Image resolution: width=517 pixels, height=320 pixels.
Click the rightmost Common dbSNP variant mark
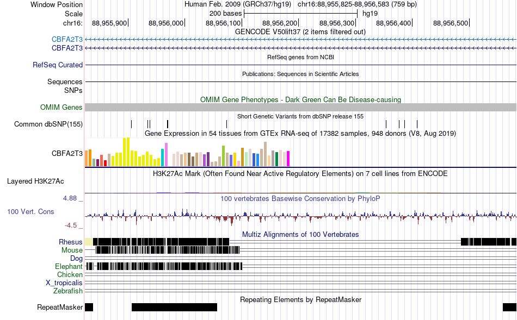pos(417,124)
